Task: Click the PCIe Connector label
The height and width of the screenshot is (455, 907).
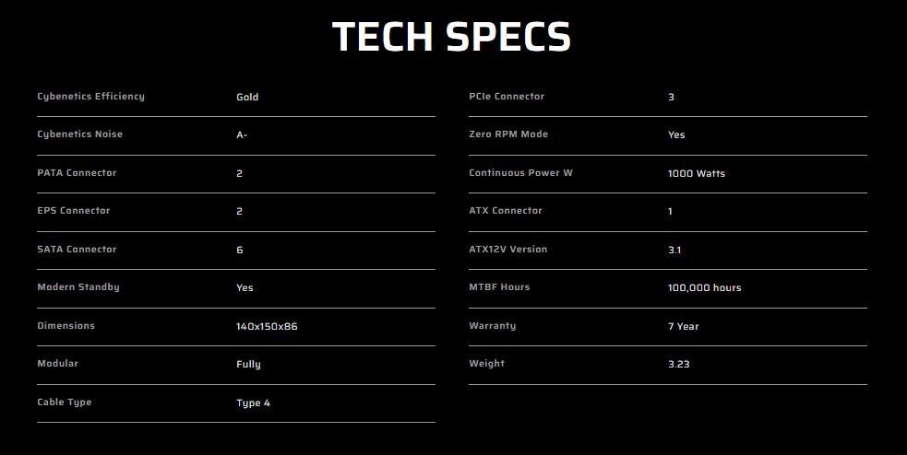Action: 507,97
